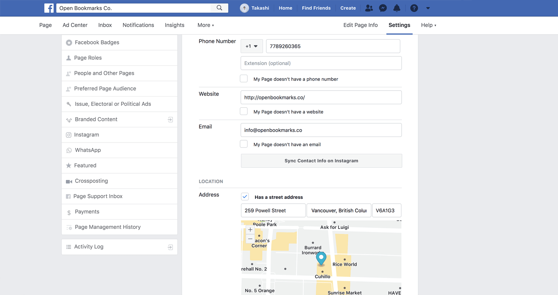Open the +1 country code dropdown
The image size is (558, 295).
coord(252,46)
